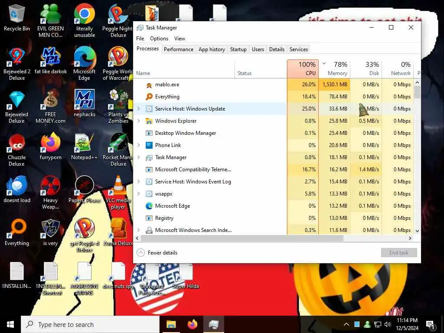Click the mablo.exe process icon
The height and width of the screenshot is (333, 444).
(149, 85)
